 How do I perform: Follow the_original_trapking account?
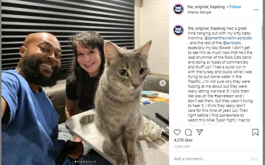pos(235,7)
